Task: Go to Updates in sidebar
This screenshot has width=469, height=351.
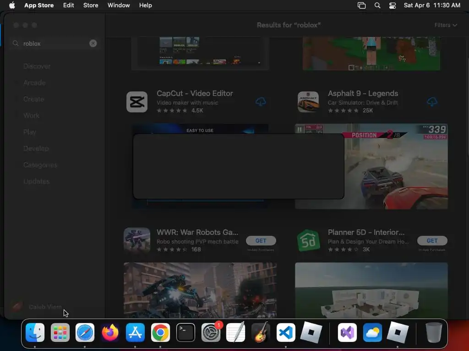Action: click(x=37, y=181)
